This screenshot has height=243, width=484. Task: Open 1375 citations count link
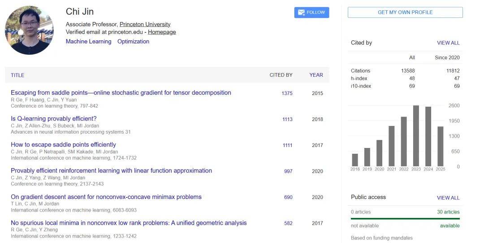[x=287, y=93]
